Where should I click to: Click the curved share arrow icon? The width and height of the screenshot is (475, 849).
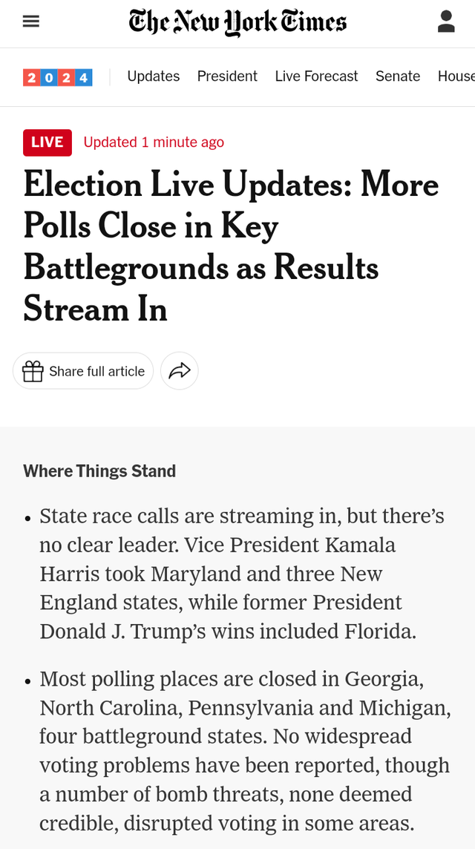click(x=180, y=371)
